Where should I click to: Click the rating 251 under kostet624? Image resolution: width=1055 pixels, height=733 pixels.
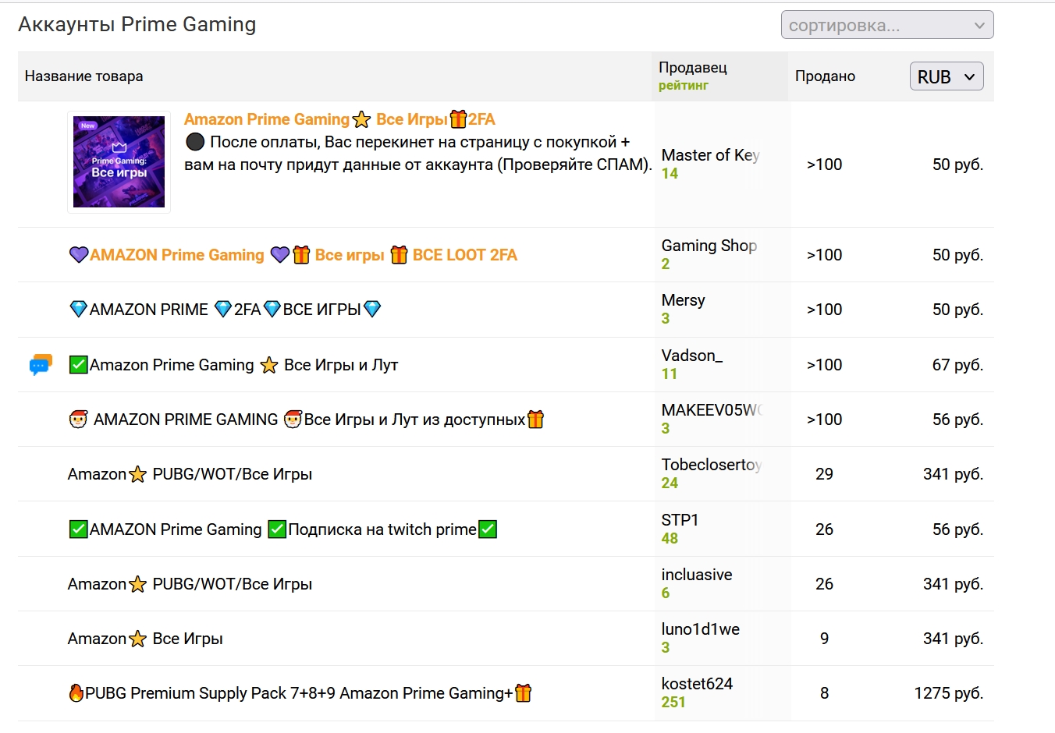(673, 703)
